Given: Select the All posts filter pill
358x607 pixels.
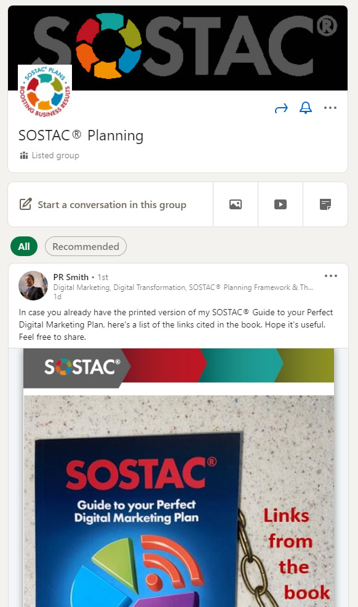Looking at the screenshot, I should click(24, 246).
